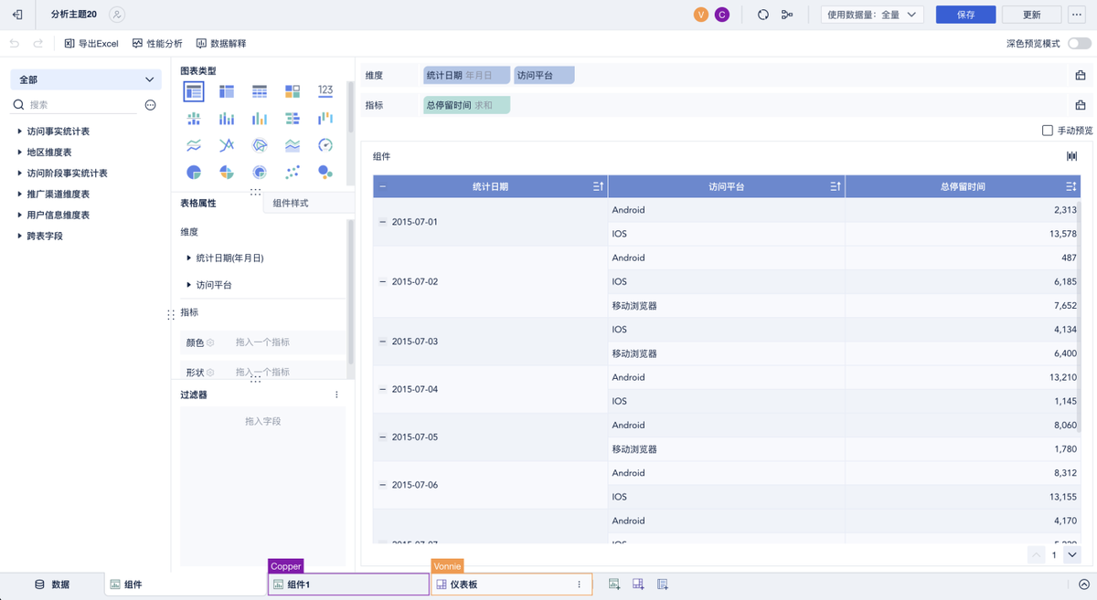Viewport: 1097px width, 600px height.
Task: Open the dimension row toolbox icon
Action: (x=1080, y=76)
